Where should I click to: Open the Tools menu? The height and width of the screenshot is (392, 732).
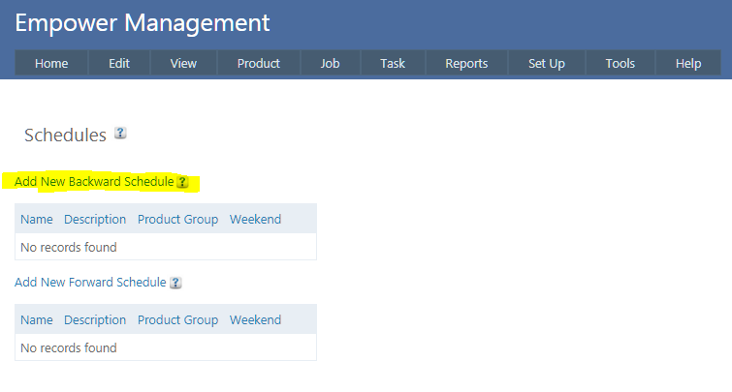click(x=621, y=63)
